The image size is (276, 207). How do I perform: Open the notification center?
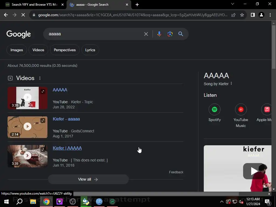[267, 202]
